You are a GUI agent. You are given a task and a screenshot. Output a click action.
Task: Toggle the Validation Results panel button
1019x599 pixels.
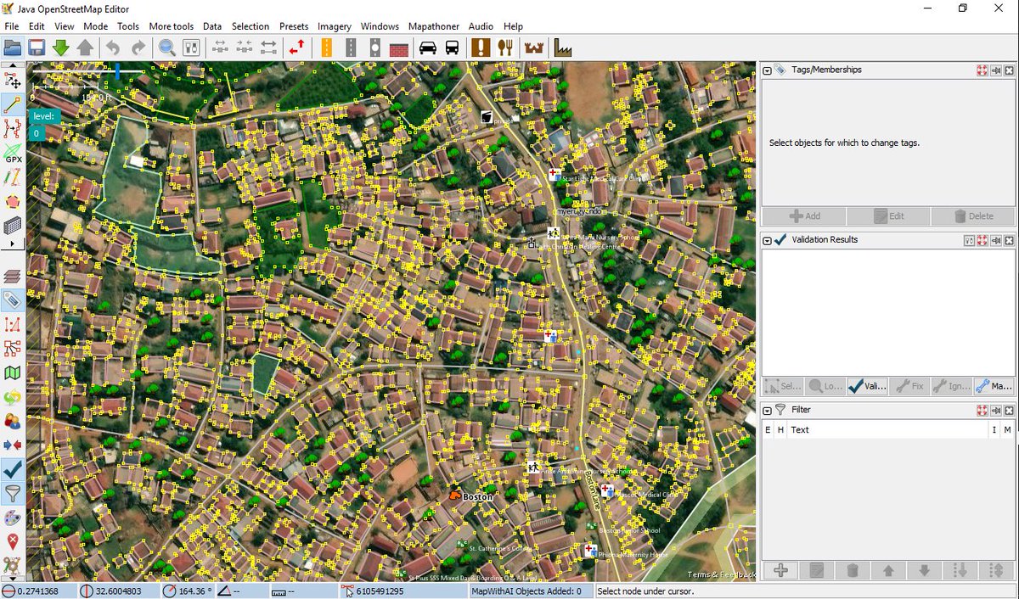[13, 469]
